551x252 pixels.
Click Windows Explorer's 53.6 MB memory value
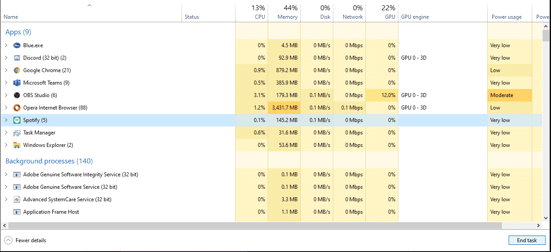click(x=288, y=145)
